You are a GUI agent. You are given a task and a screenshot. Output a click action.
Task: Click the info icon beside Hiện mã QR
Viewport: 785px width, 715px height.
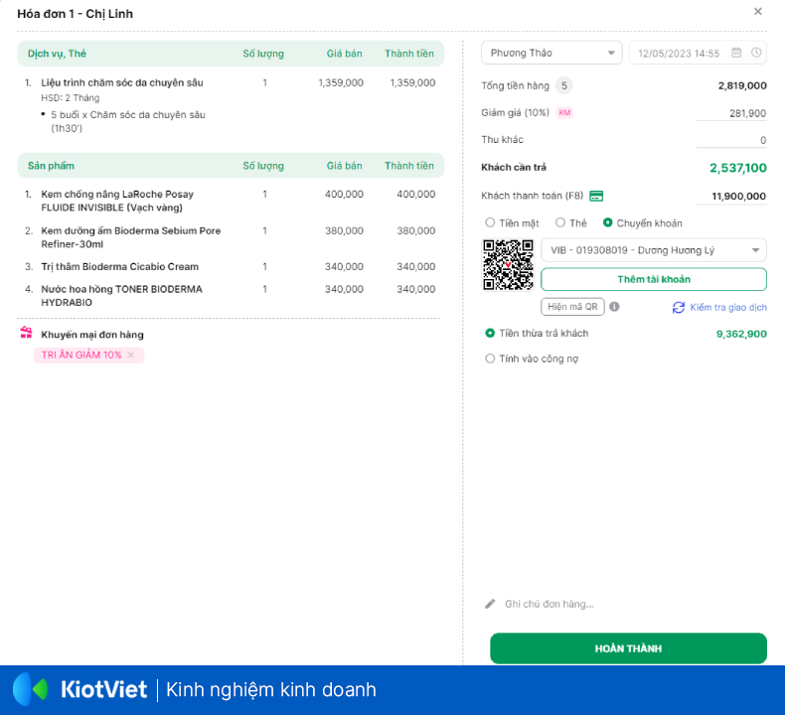tap(614, 307)
